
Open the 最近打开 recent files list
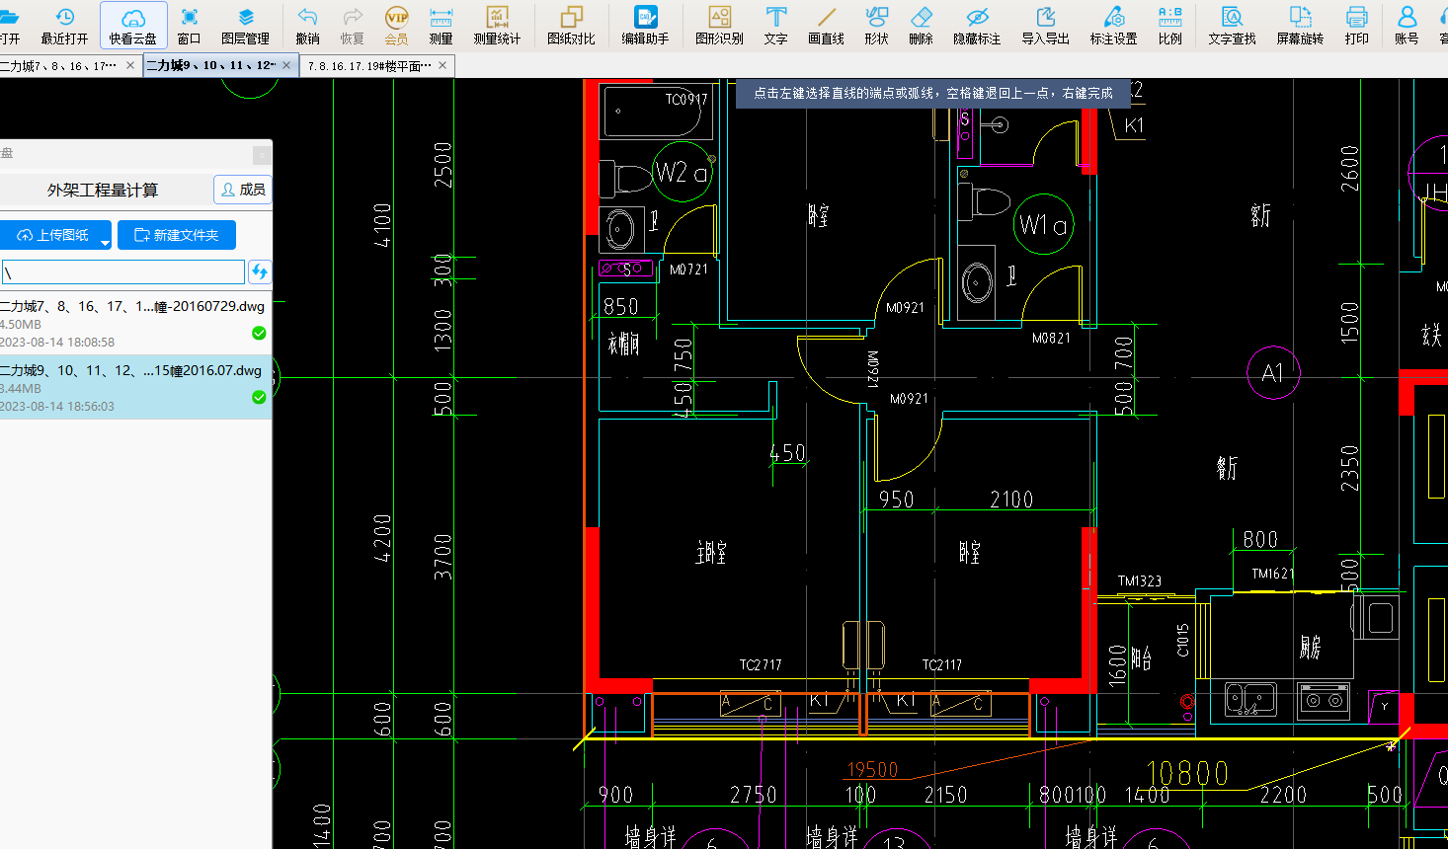pos(64,26)
